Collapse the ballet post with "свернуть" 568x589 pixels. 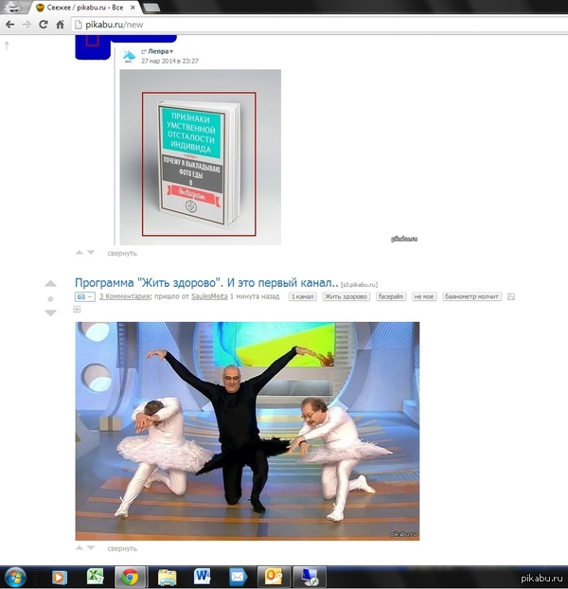tap(122, 548)
